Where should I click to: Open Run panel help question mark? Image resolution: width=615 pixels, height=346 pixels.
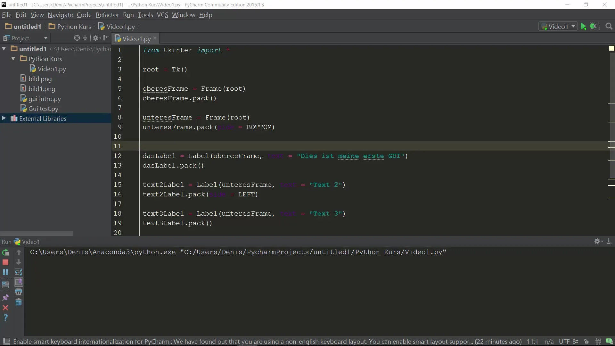[5, 317]
